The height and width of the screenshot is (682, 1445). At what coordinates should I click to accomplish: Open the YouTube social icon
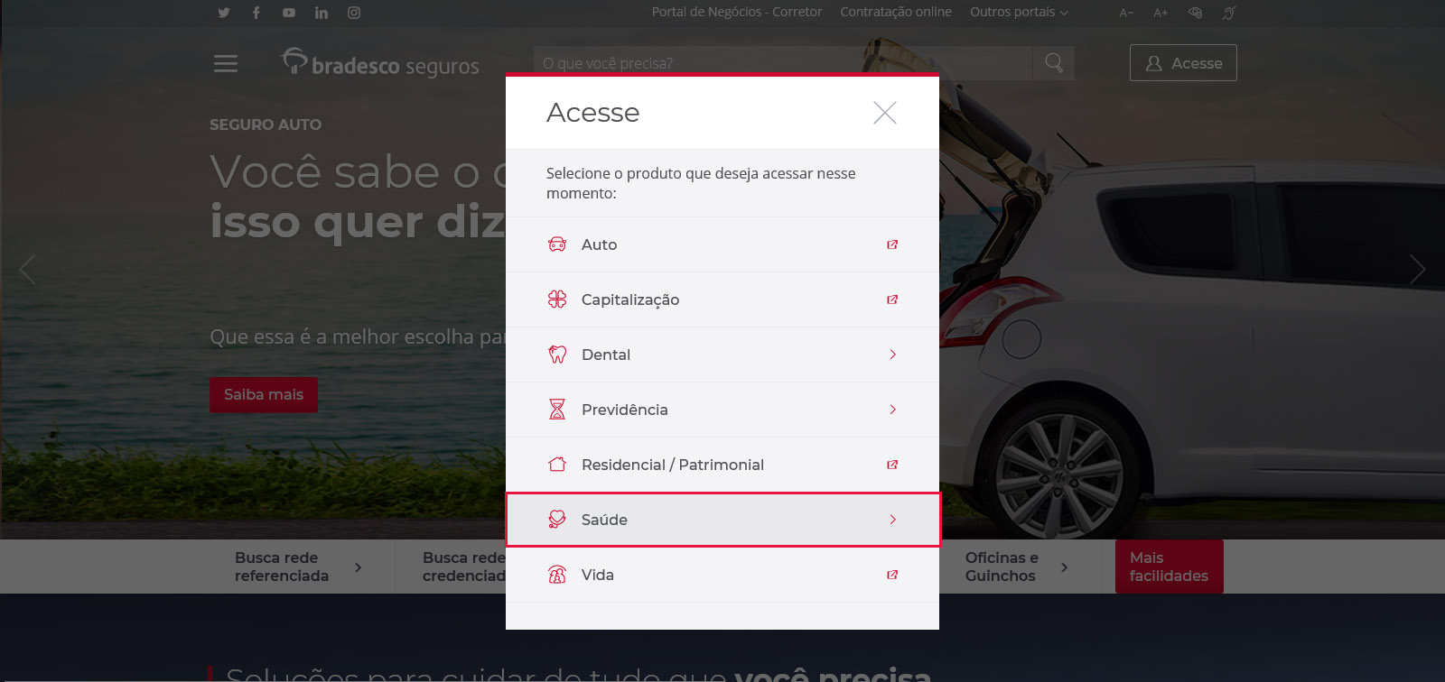[289, 13]
